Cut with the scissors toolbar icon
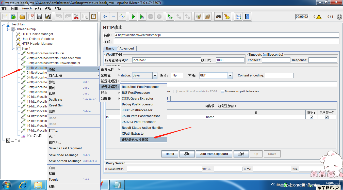 point(76,17)
